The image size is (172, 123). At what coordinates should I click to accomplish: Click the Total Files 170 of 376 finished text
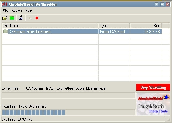click(x=24, y=106)
